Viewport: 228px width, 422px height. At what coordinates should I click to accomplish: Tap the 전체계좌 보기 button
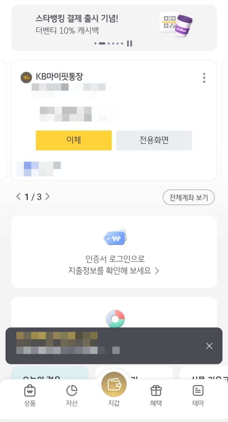pos(188,198)
